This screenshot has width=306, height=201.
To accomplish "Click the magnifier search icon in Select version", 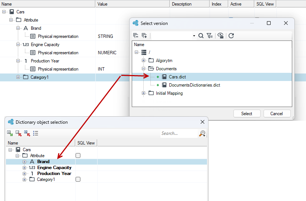I will (x=201, y=36).
